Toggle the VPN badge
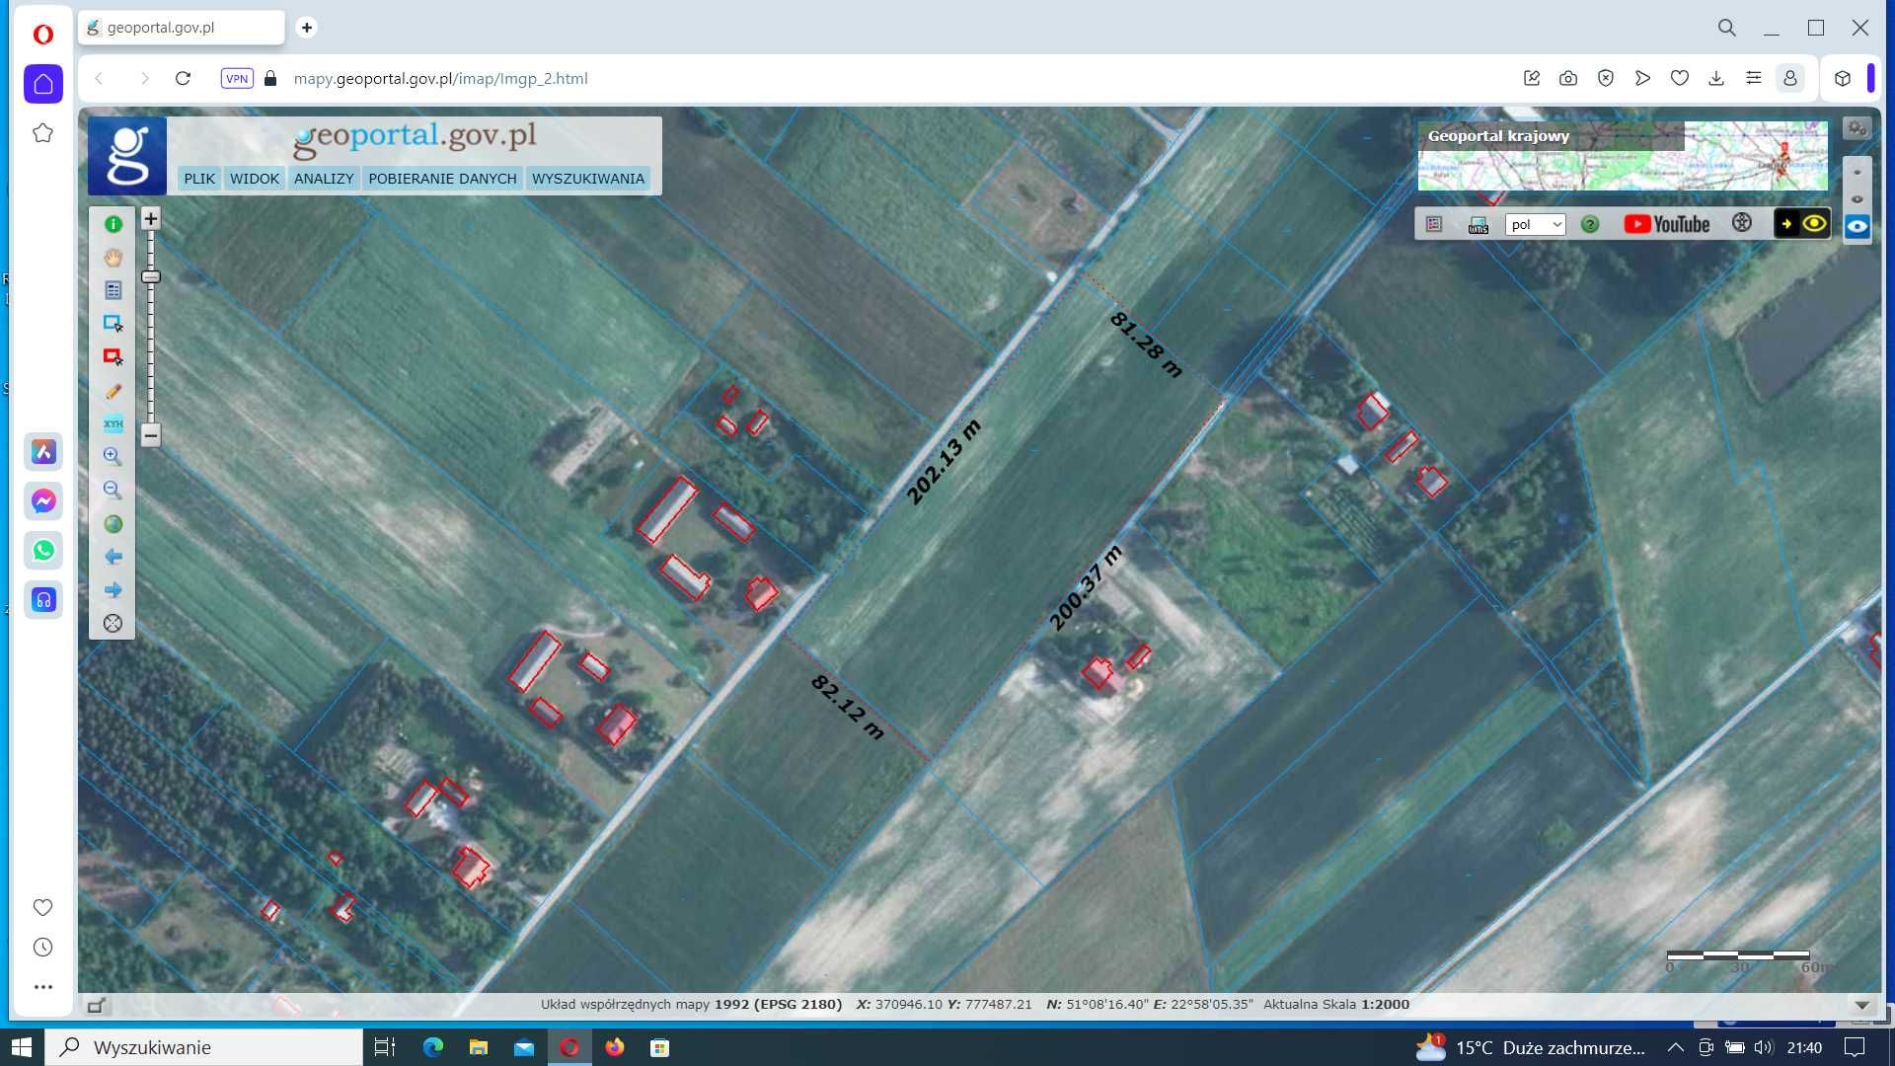The image size is (1895, 1066). pyautogui.click(x=237, y=79)
